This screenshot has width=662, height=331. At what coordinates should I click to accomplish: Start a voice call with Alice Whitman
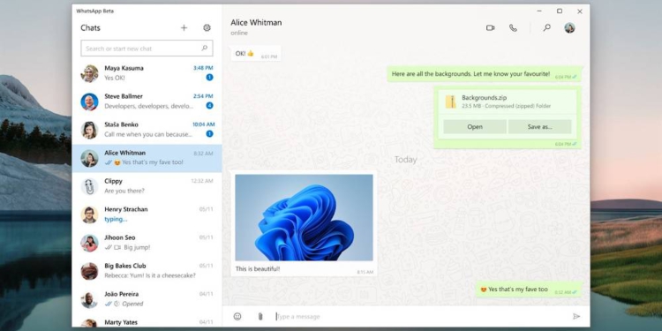click(x=513, y=28)
